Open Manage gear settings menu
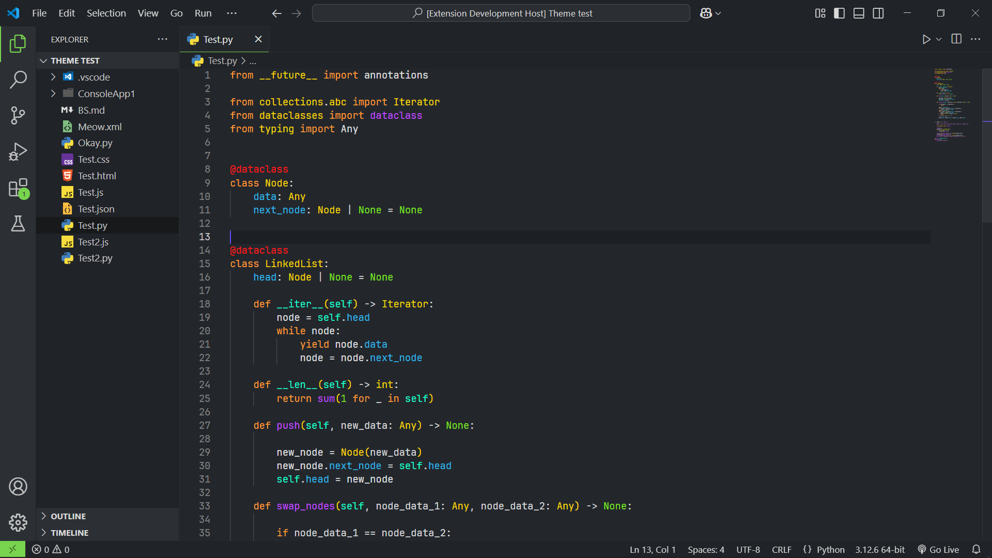The width and height of the screenshot is (992, 558). tap(18, 522)
